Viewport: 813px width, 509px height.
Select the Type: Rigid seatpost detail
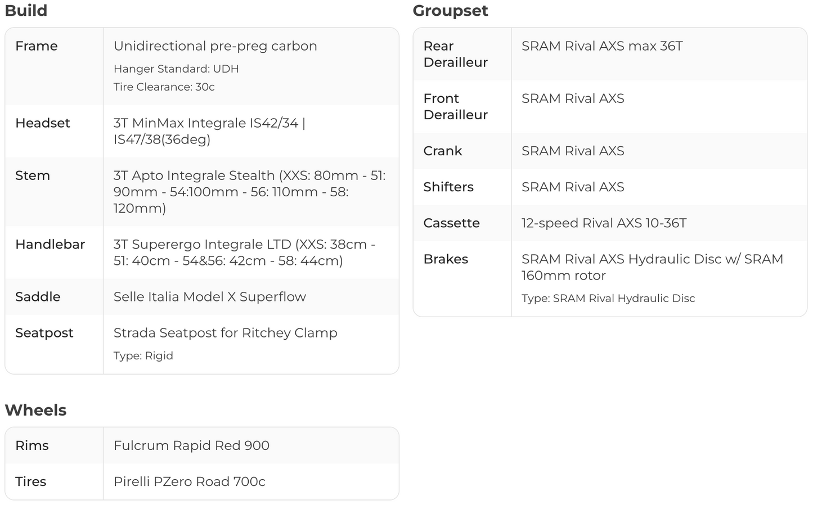[143, 355]
